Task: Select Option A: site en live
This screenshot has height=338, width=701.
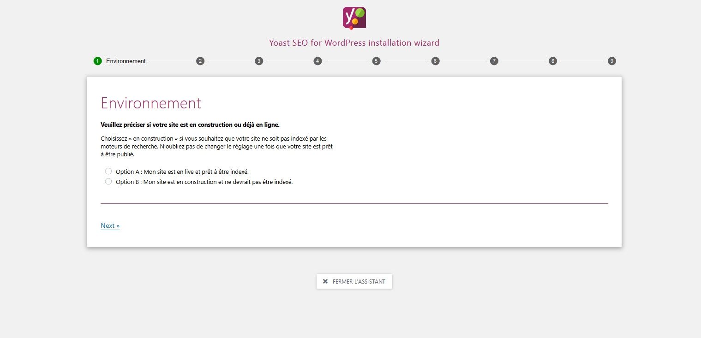Action: (108, 172)
